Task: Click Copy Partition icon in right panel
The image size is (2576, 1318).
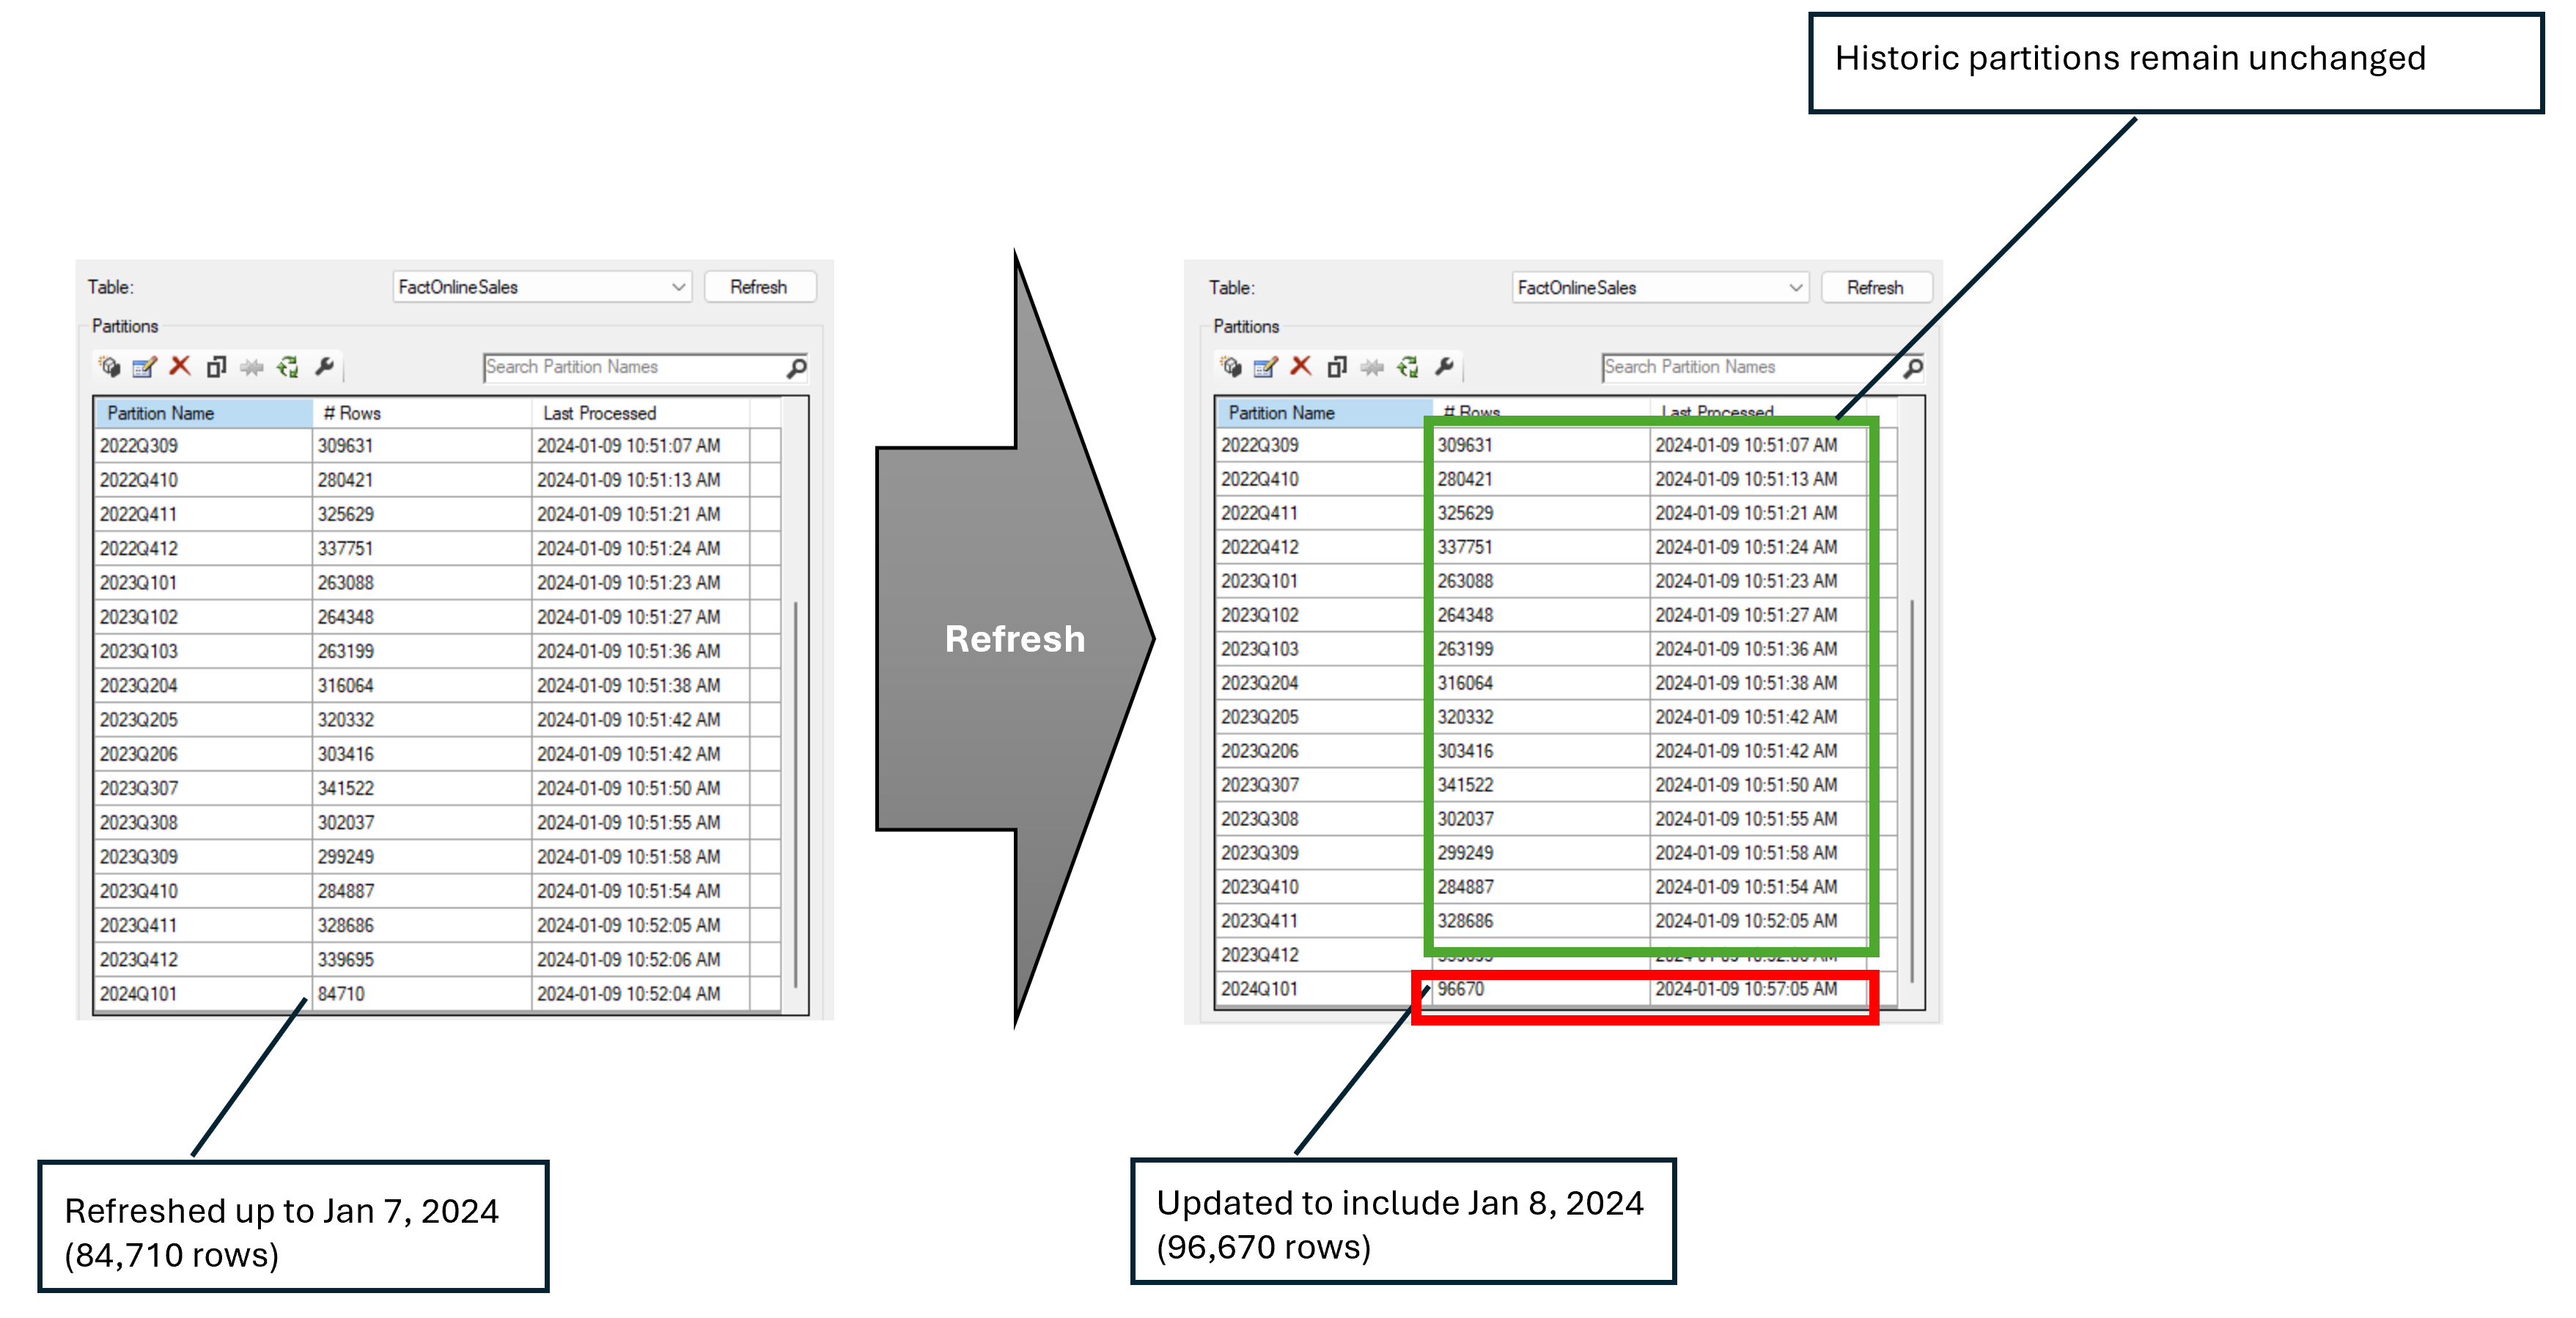Action: point(1337,367)
